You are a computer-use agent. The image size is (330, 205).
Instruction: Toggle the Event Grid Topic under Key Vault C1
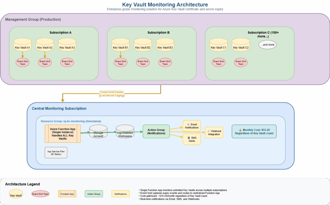tap(218, 62)
